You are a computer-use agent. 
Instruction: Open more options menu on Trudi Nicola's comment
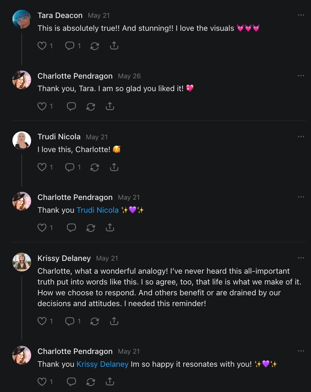point(301,136)
